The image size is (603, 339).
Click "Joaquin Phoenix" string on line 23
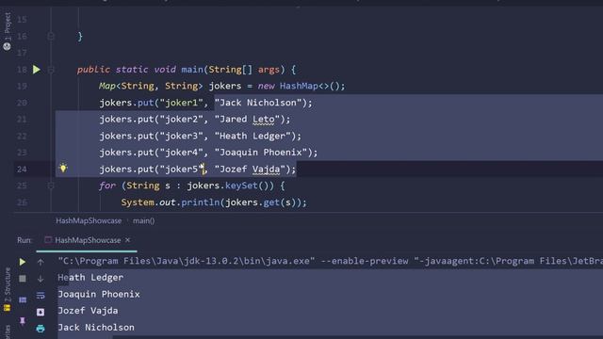[x=261, y=153]
